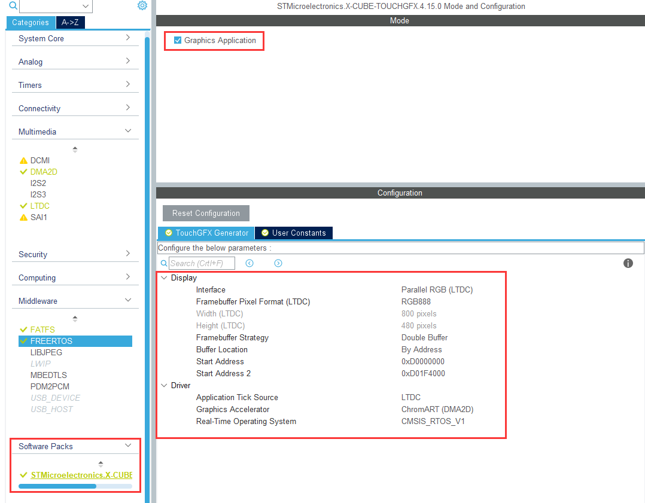
Task: Click the warning icon beside DCMI
Action: tap(23, 160)
